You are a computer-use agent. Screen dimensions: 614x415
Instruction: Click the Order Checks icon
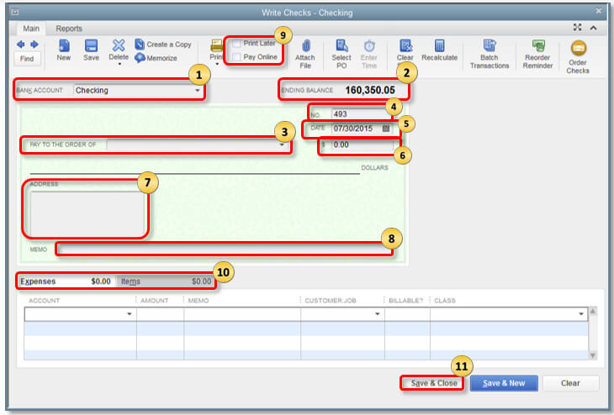pyautogui.click(x=578, y=49)
